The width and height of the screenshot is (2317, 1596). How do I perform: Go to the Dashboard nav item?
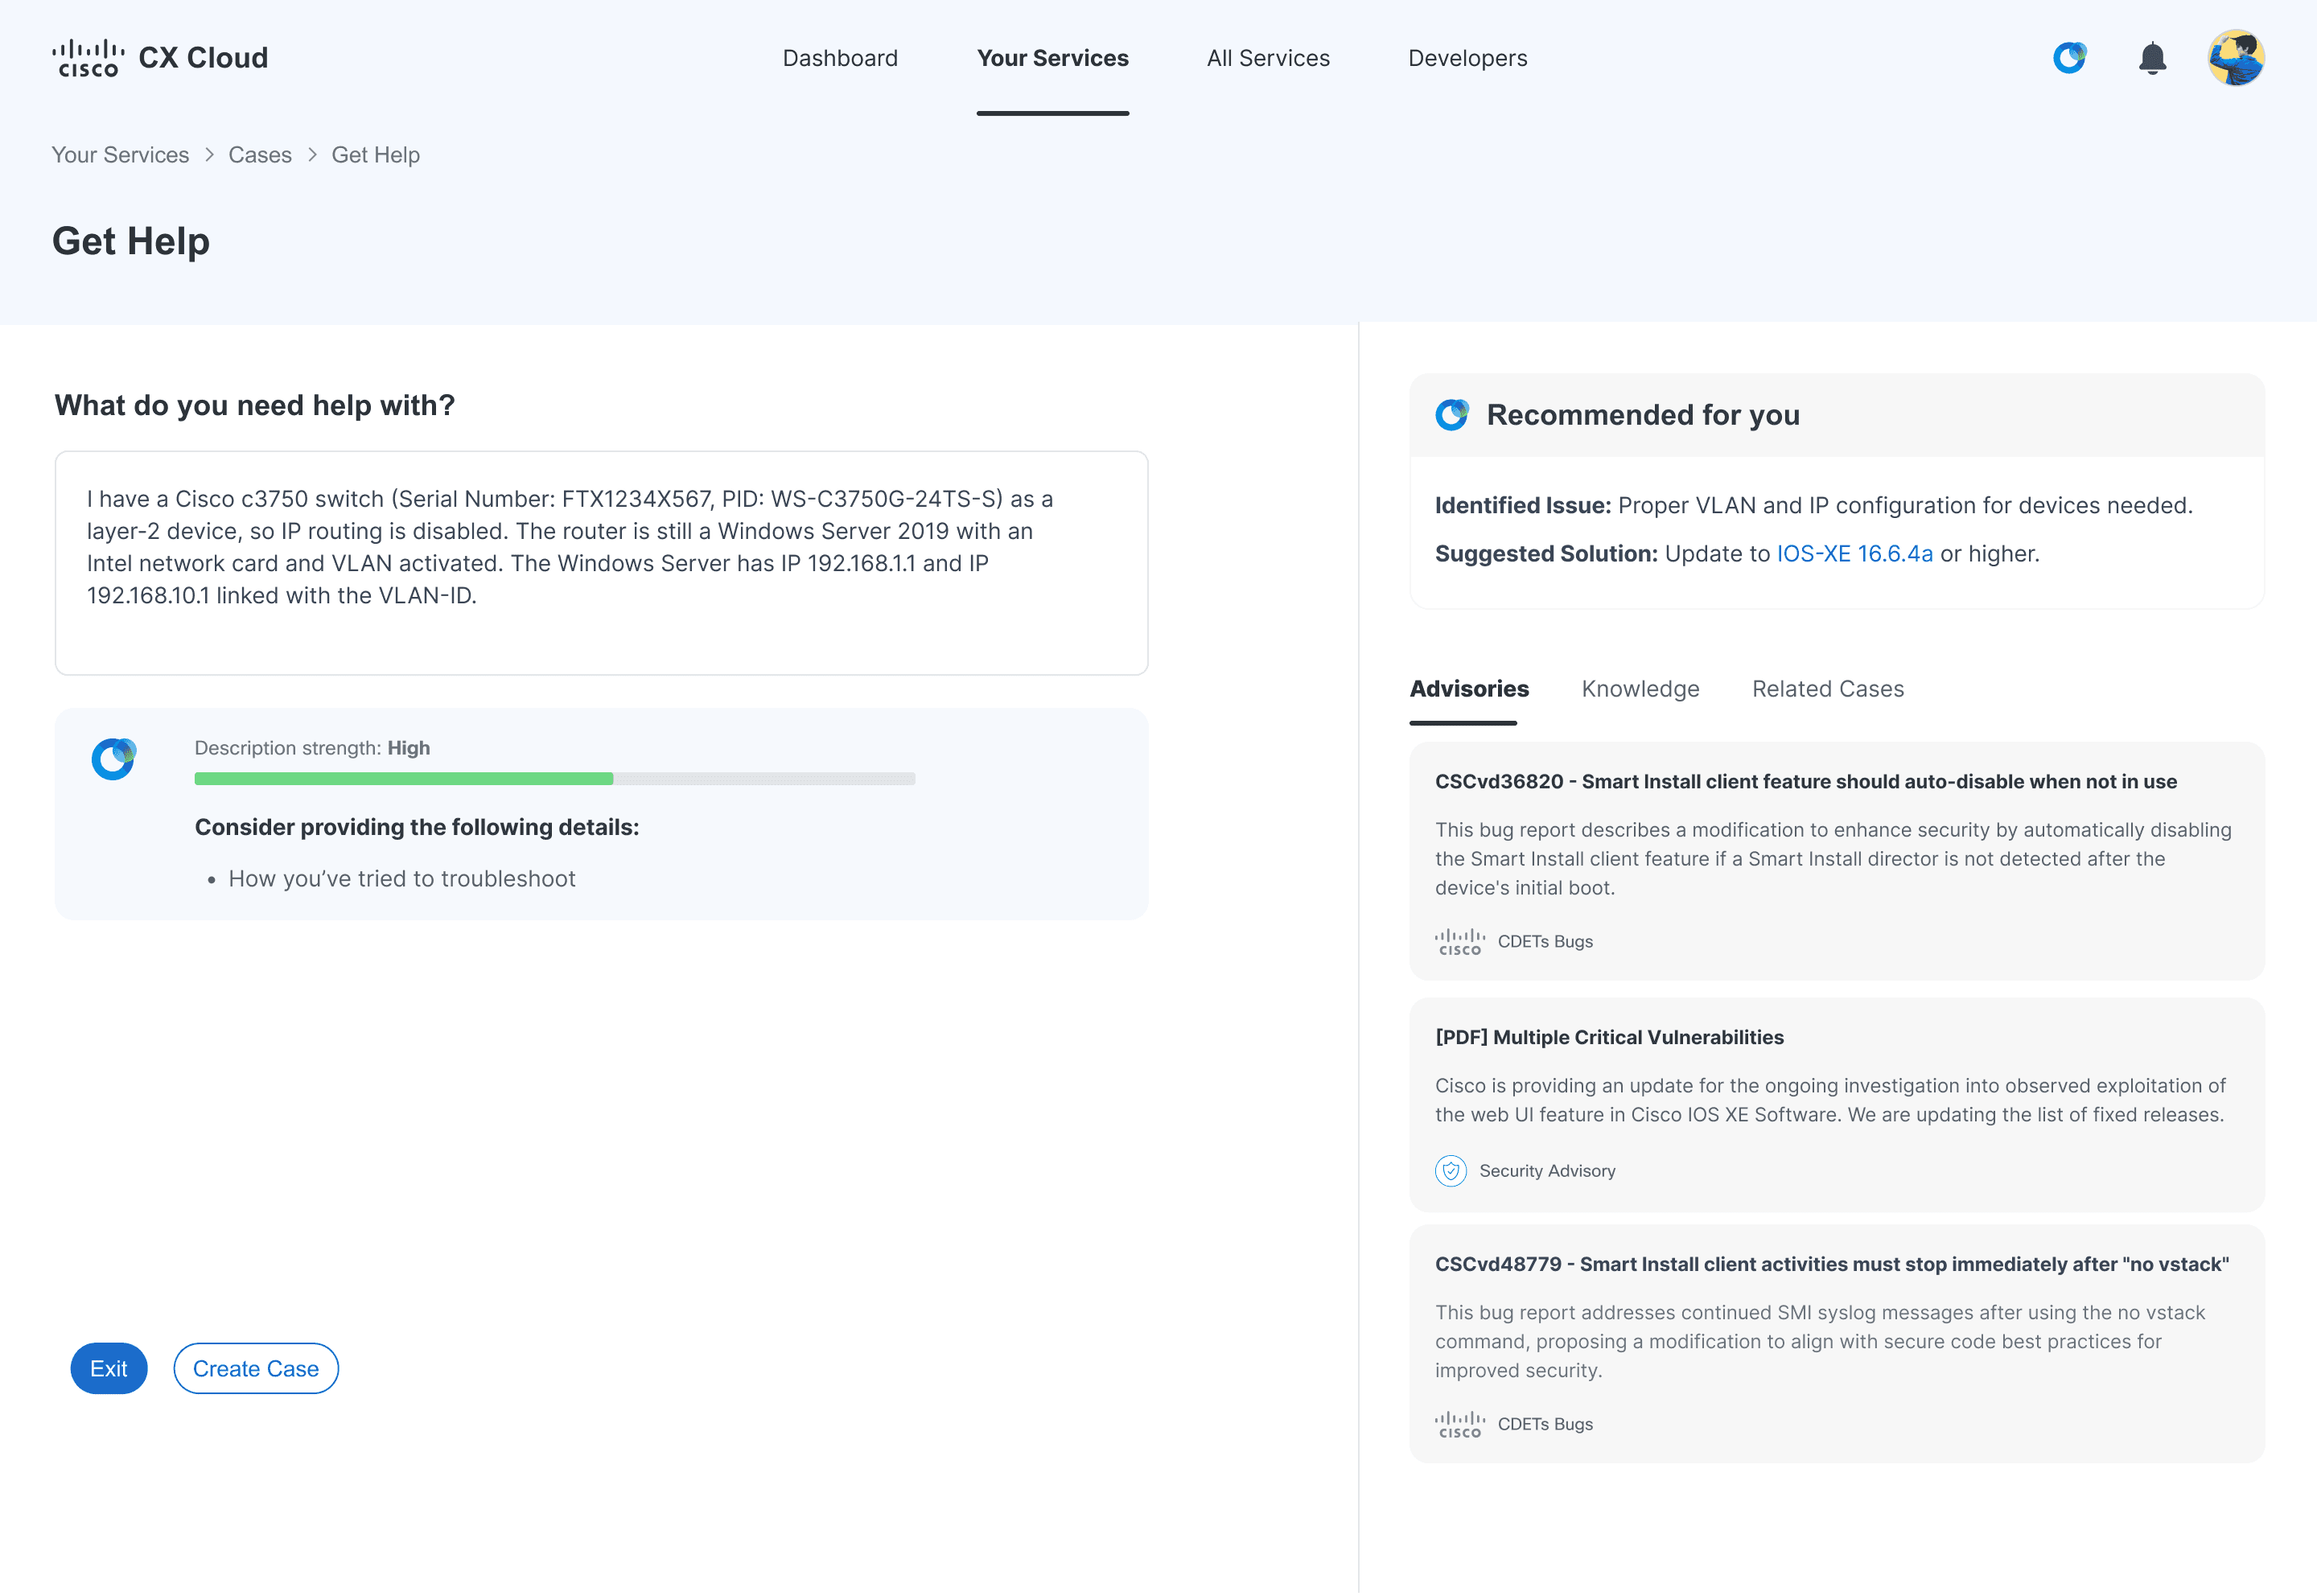tap(840, 58)
